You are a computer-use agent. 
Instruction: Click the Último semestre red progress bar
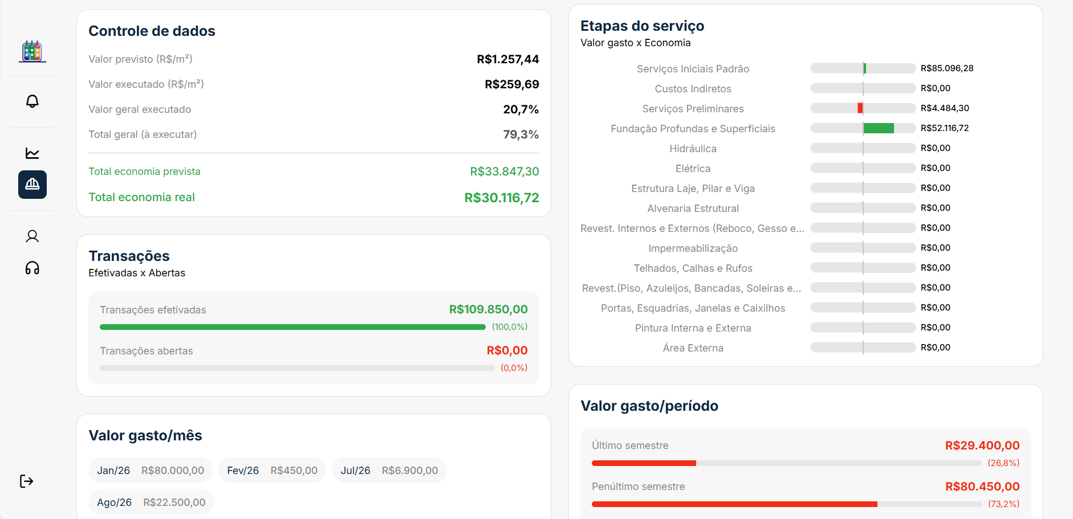pyautogui.click(x=644, y=463)
